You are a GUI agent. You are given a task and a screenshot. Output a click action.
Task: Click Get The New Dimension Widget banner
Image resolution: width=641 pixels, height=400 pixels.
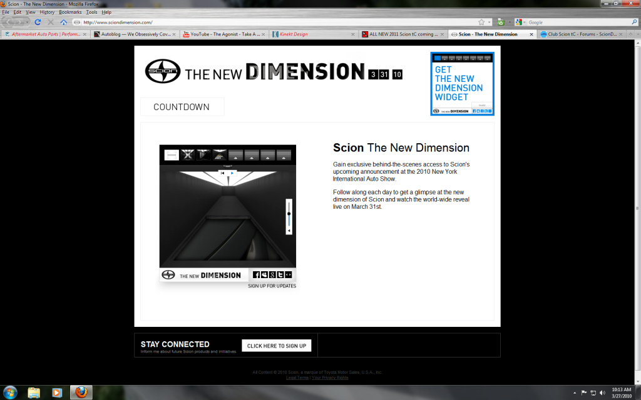463,84
